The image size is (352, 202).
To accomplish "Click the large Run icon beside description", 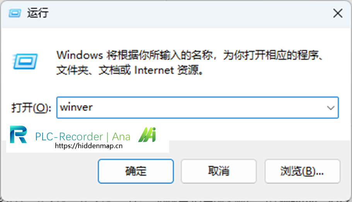I will click(25, 61).
